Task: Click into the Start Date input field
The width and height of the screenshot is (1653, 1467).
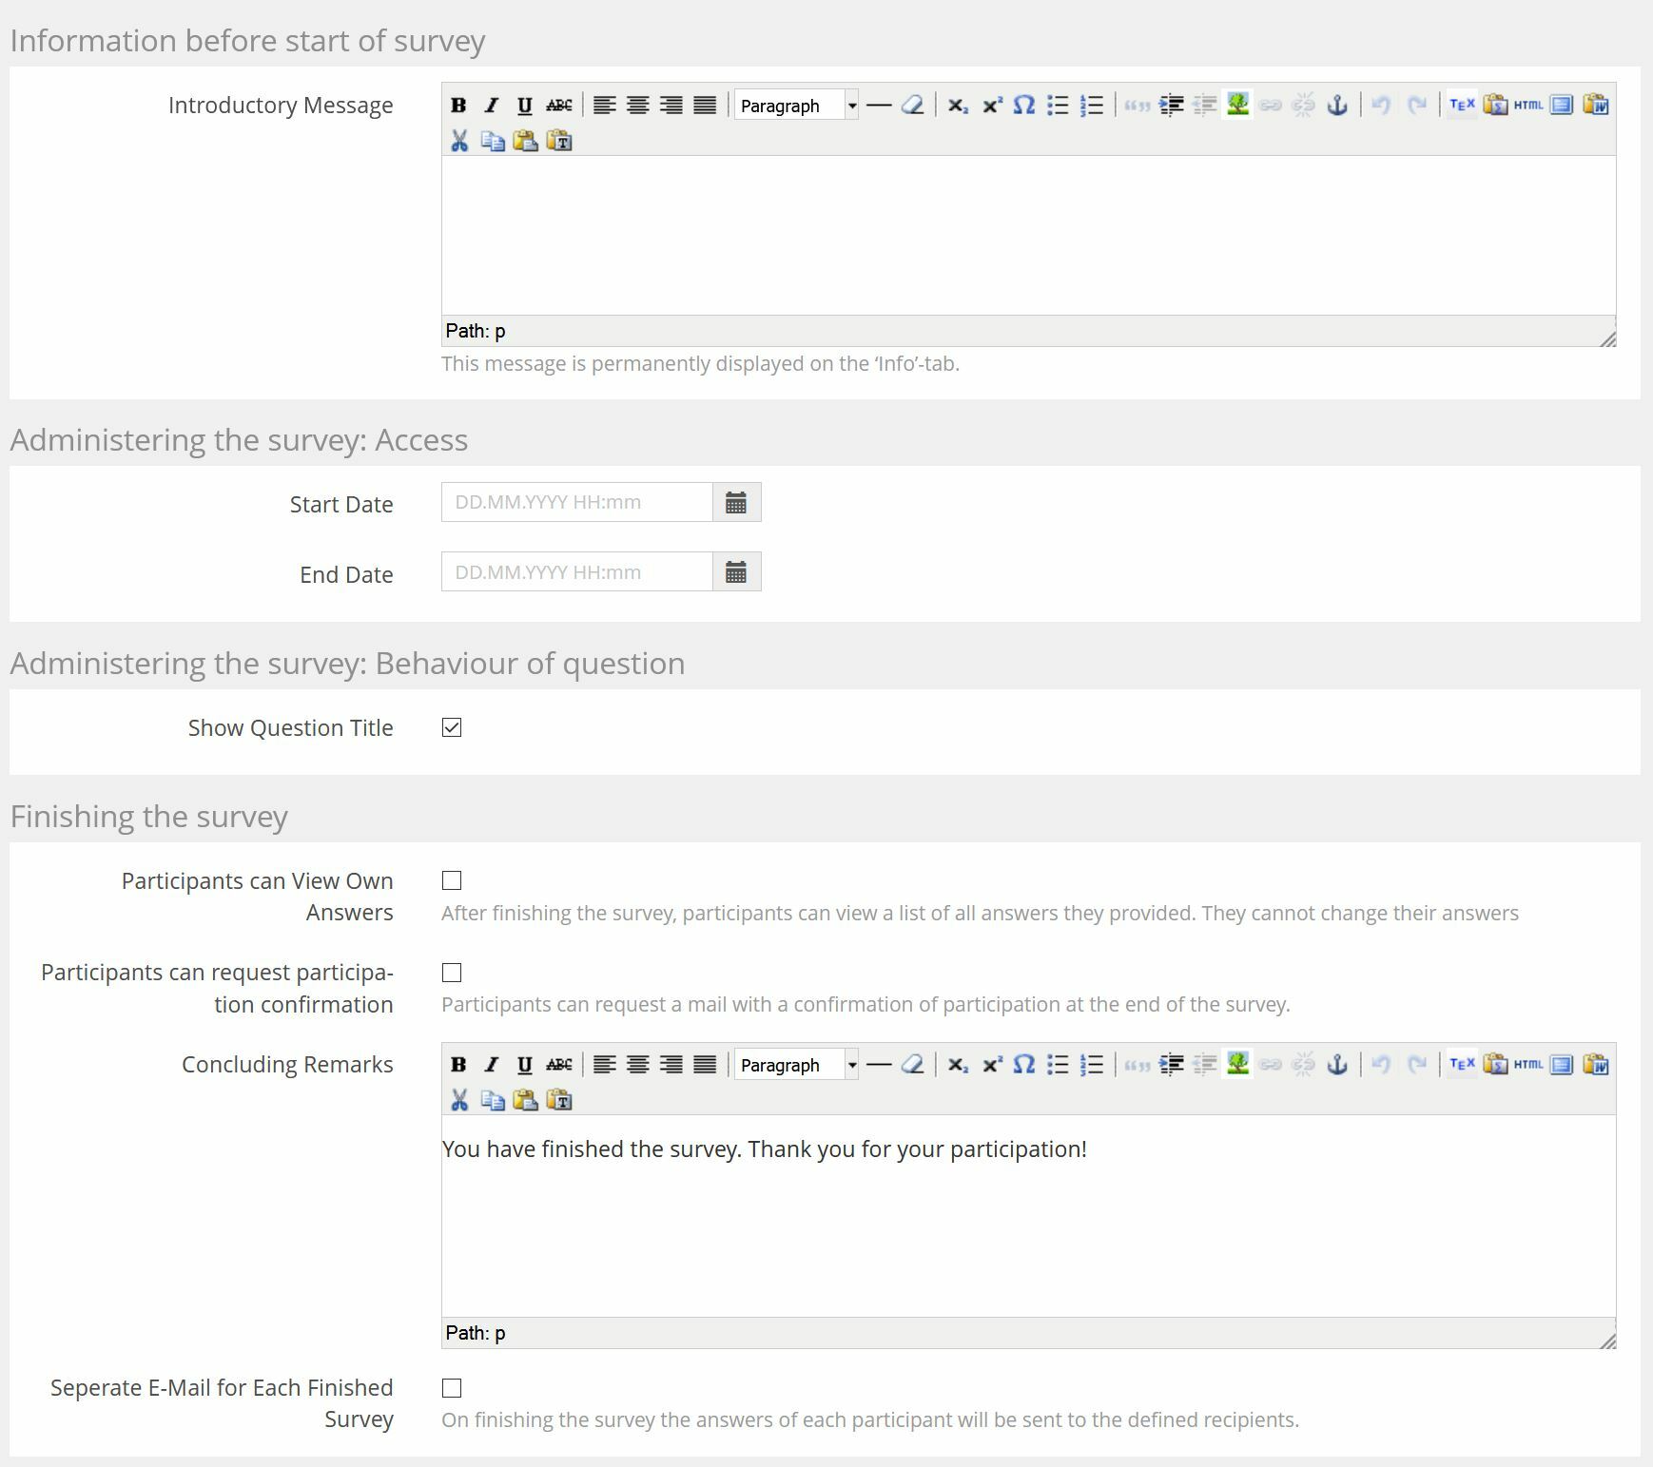Action: click(x=576, y=503)
